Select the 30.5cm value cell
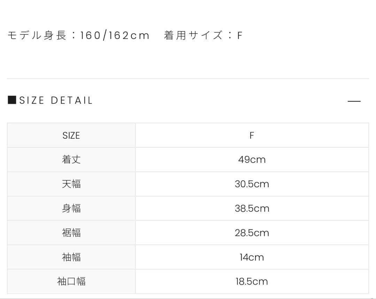Viewport: 376px width, 299px height. (x=252, y=184)
